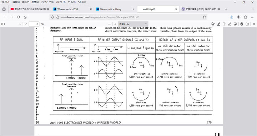Switch to the Weaver method SSB tab
Screen dimensions: 257x136
[x=72, y=9]
